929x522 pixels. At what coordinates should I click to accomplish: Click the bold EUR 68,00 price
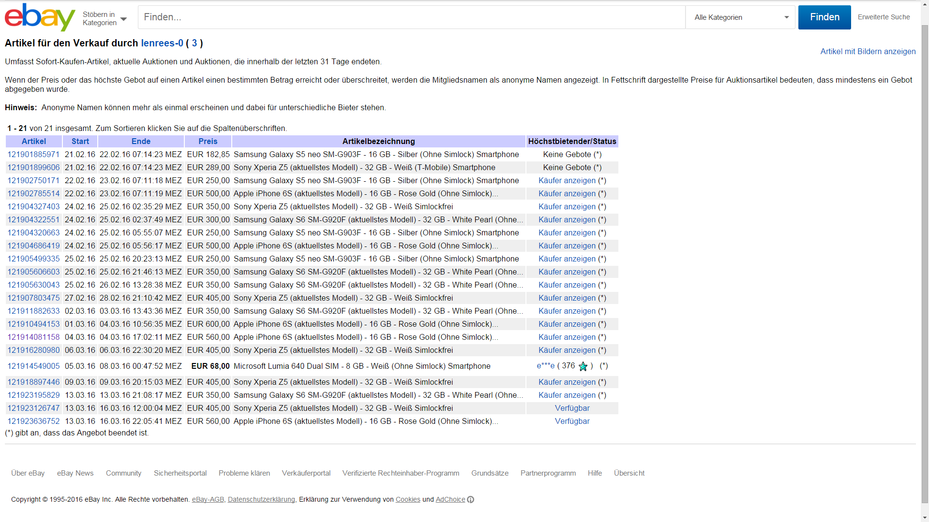(x=210, y=366)
